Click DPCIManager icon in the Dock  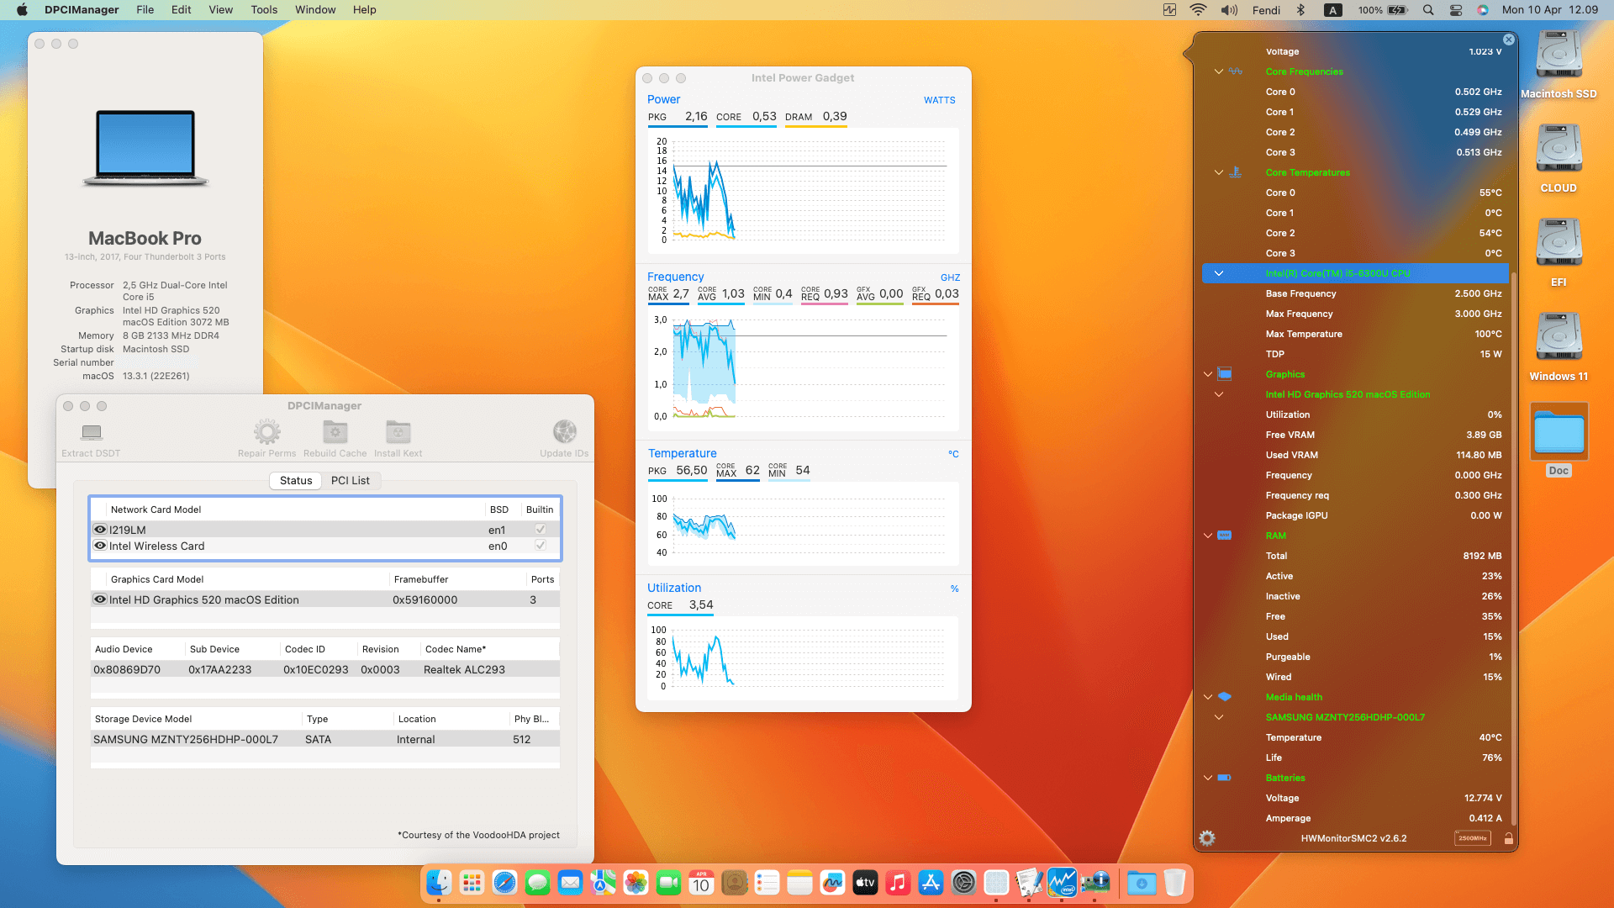[1094, 883]
